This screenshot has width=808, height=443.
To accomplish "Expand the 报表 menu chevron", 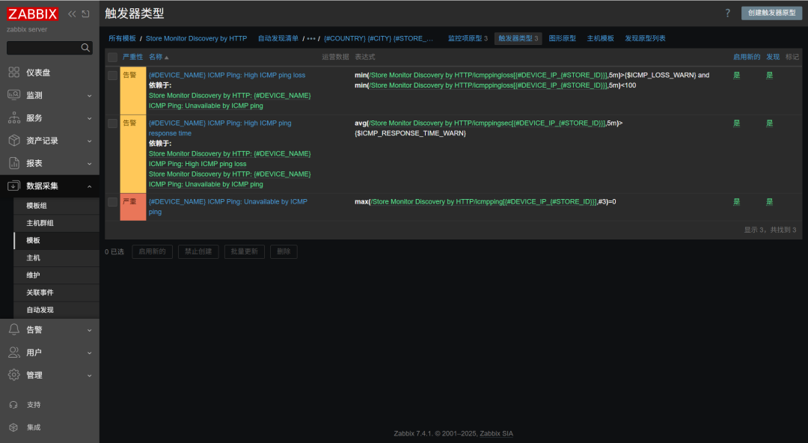I will 89,163.
